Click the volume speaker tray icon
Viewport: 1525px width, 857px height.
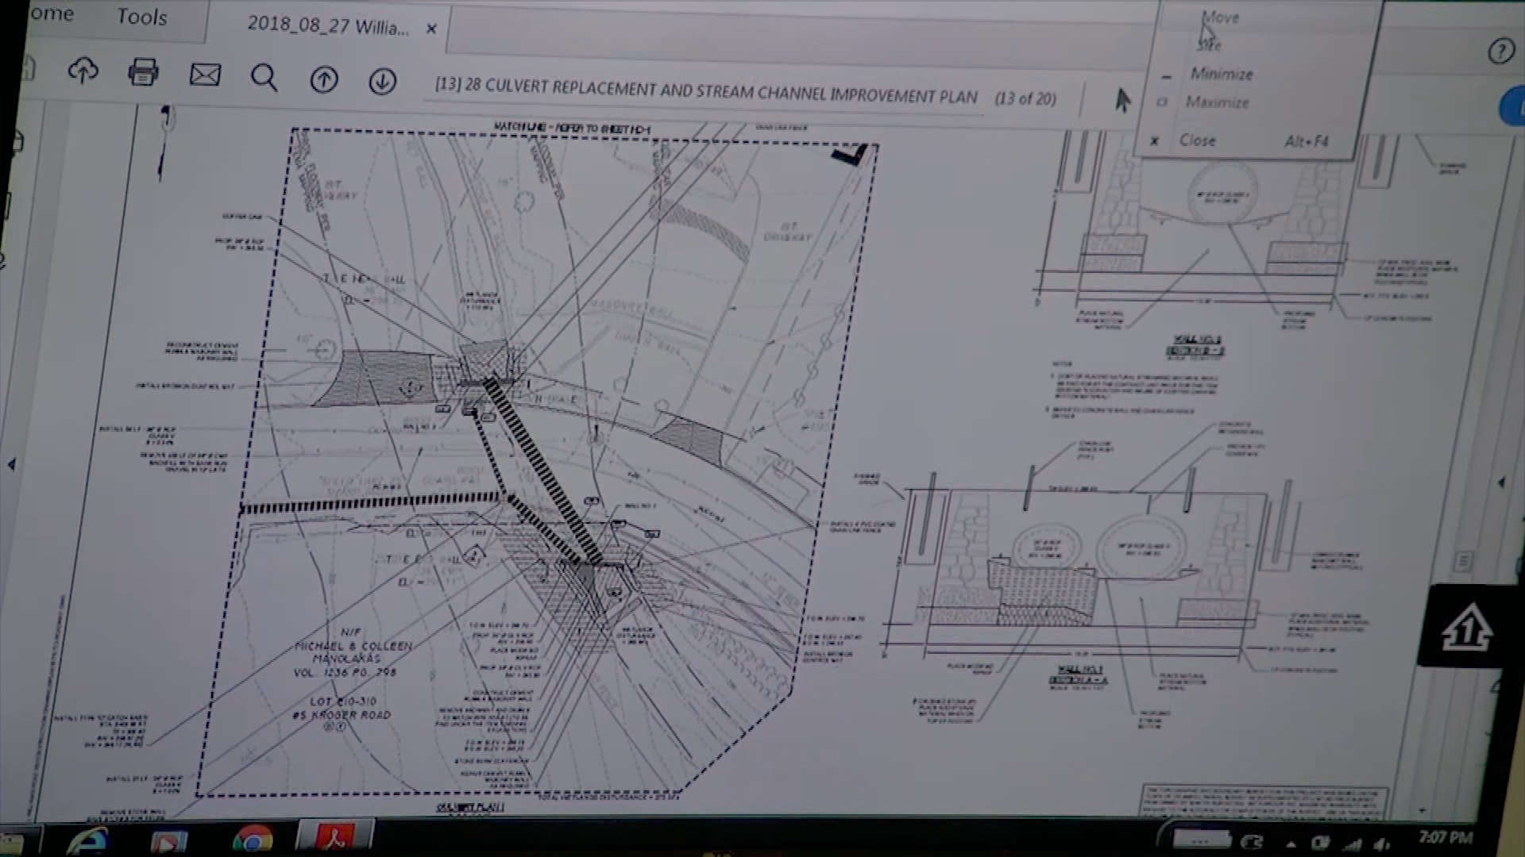point(1381,844)
